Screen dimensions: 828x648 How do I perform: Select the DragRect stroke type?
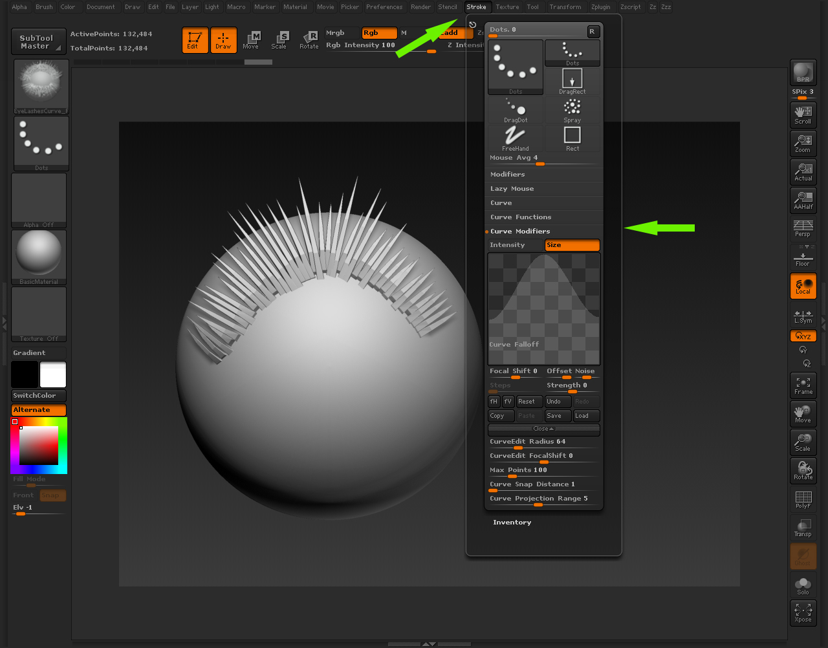click(x=572, y=81)
